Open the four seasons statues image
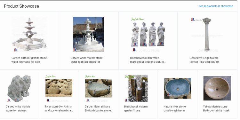This screenshot has height=120, width=240. coord(148,34)
